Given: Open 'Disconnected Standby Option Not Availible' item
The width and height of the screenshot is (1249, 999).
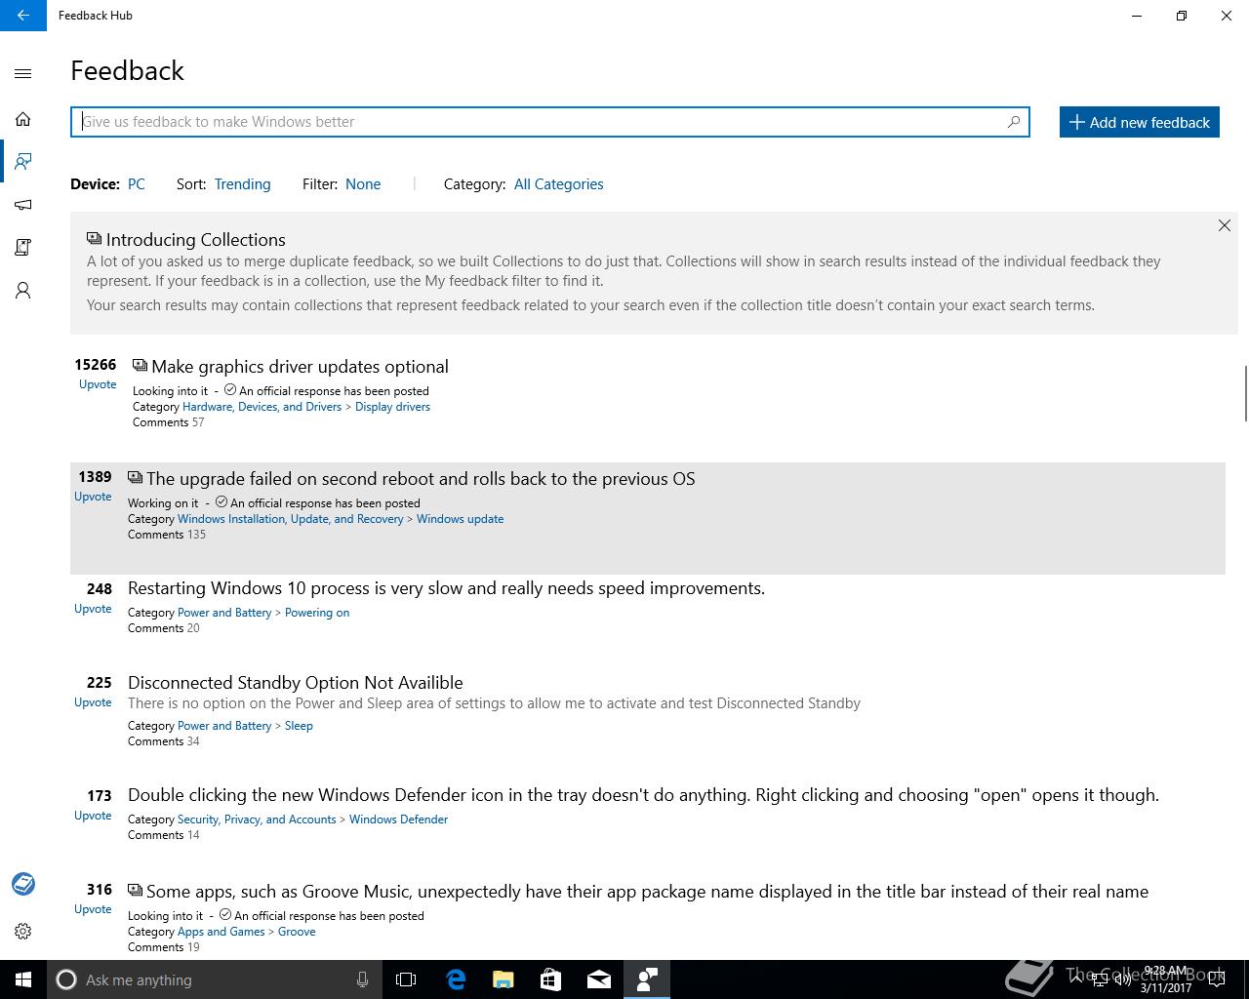Looking at the screenshot, I should tap(296, 683).
